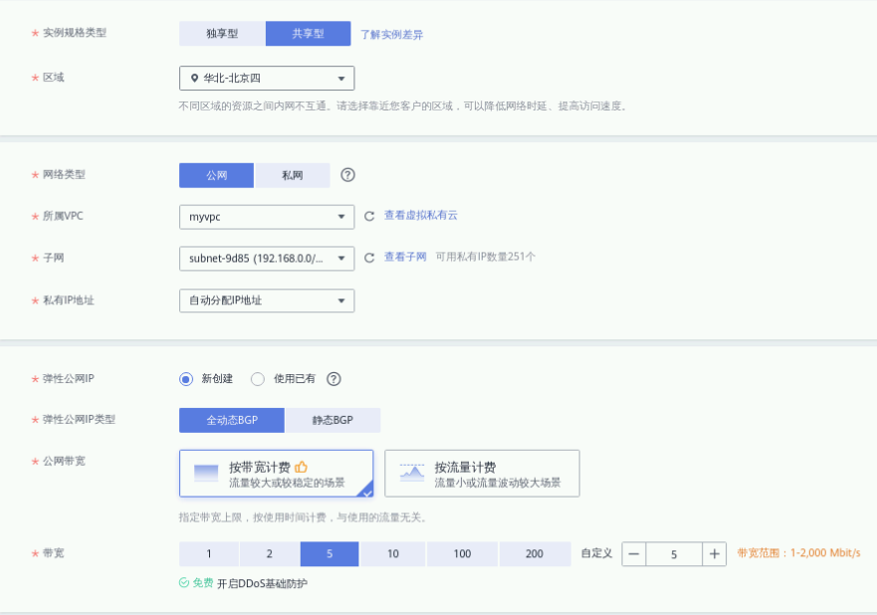Viewport: 877px width, 615px height.
Task: Open the 私有IP地址 allocation dropdown
Action: 267,301
